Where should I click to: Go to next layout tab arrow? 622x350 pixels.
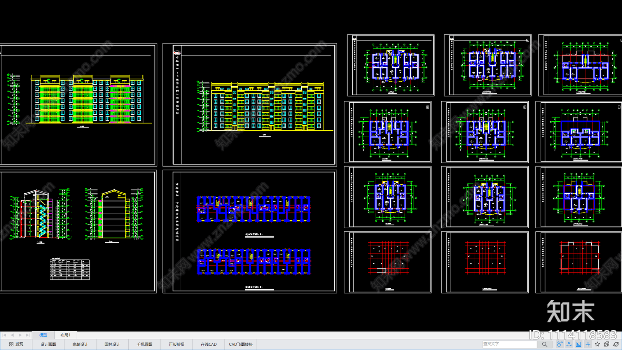pos(20,335)
